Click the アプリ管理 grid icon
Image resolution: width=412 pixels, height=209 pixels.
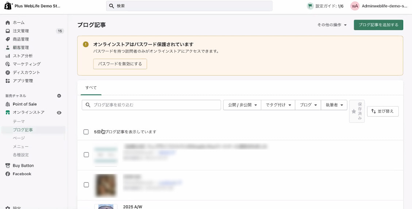click(8, 81)
